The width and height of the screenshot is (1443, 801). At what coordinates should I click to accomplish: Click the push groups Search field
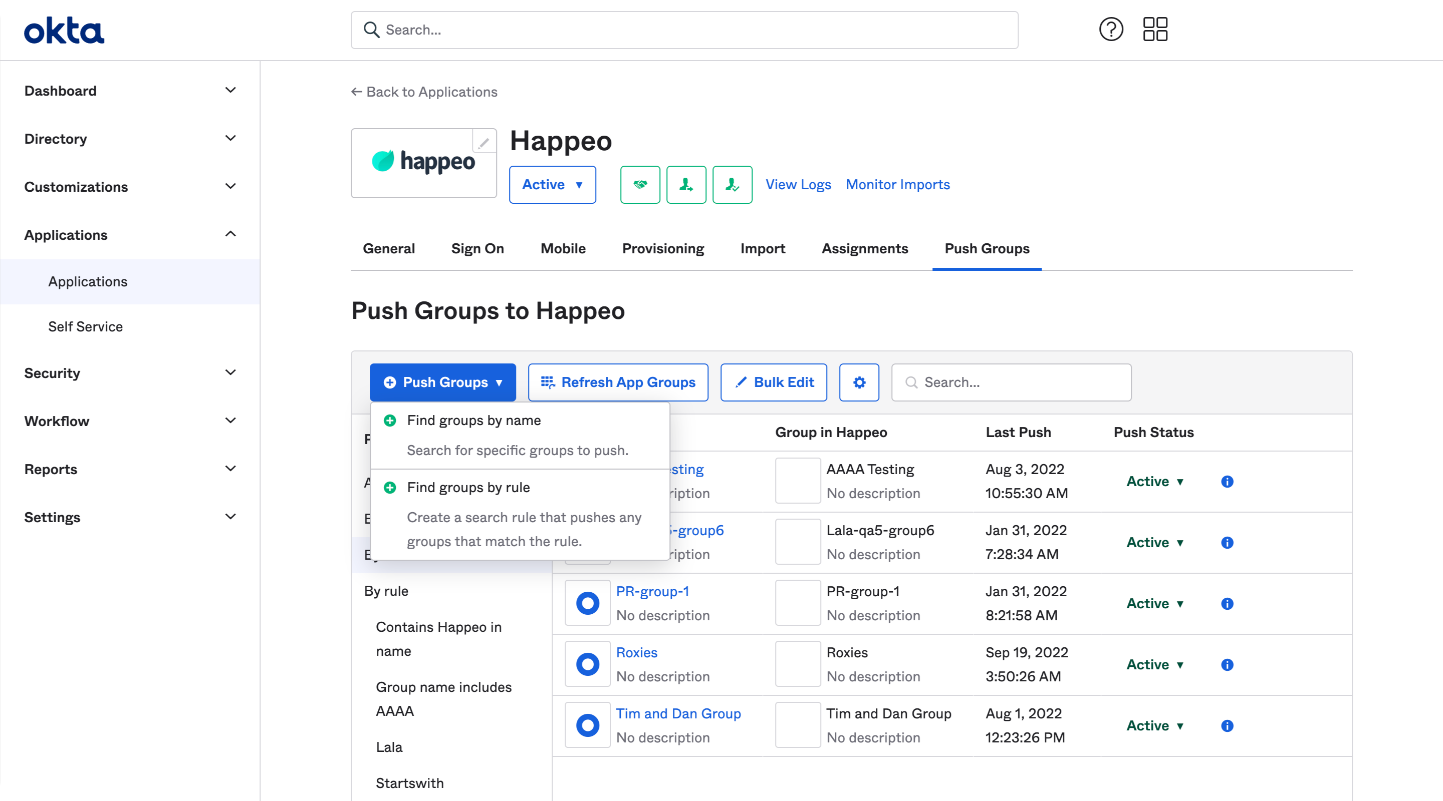(1011, 382)
